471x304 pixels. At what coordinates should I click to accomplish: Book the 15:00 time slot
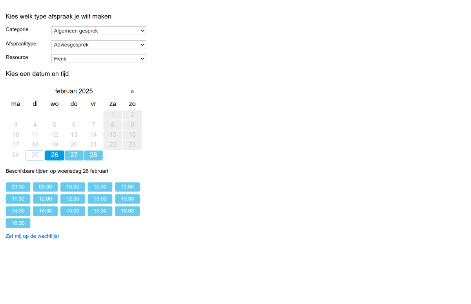(x=73, y=211)
